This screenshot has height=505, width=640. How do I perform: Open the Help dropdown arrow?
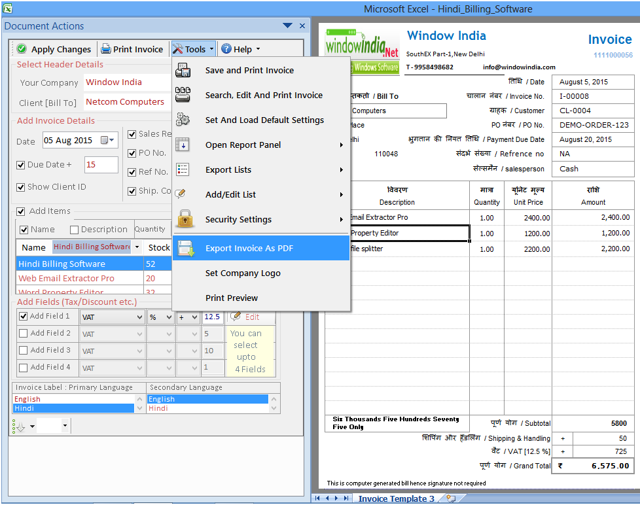click(x=258, y=49)
